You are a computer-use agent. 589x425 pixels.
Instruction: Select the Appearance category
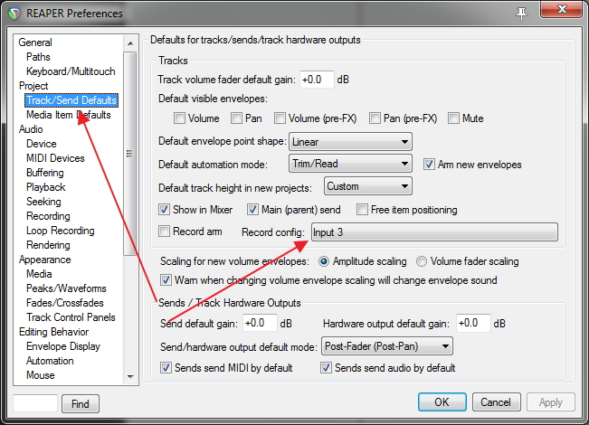point(44,260)
